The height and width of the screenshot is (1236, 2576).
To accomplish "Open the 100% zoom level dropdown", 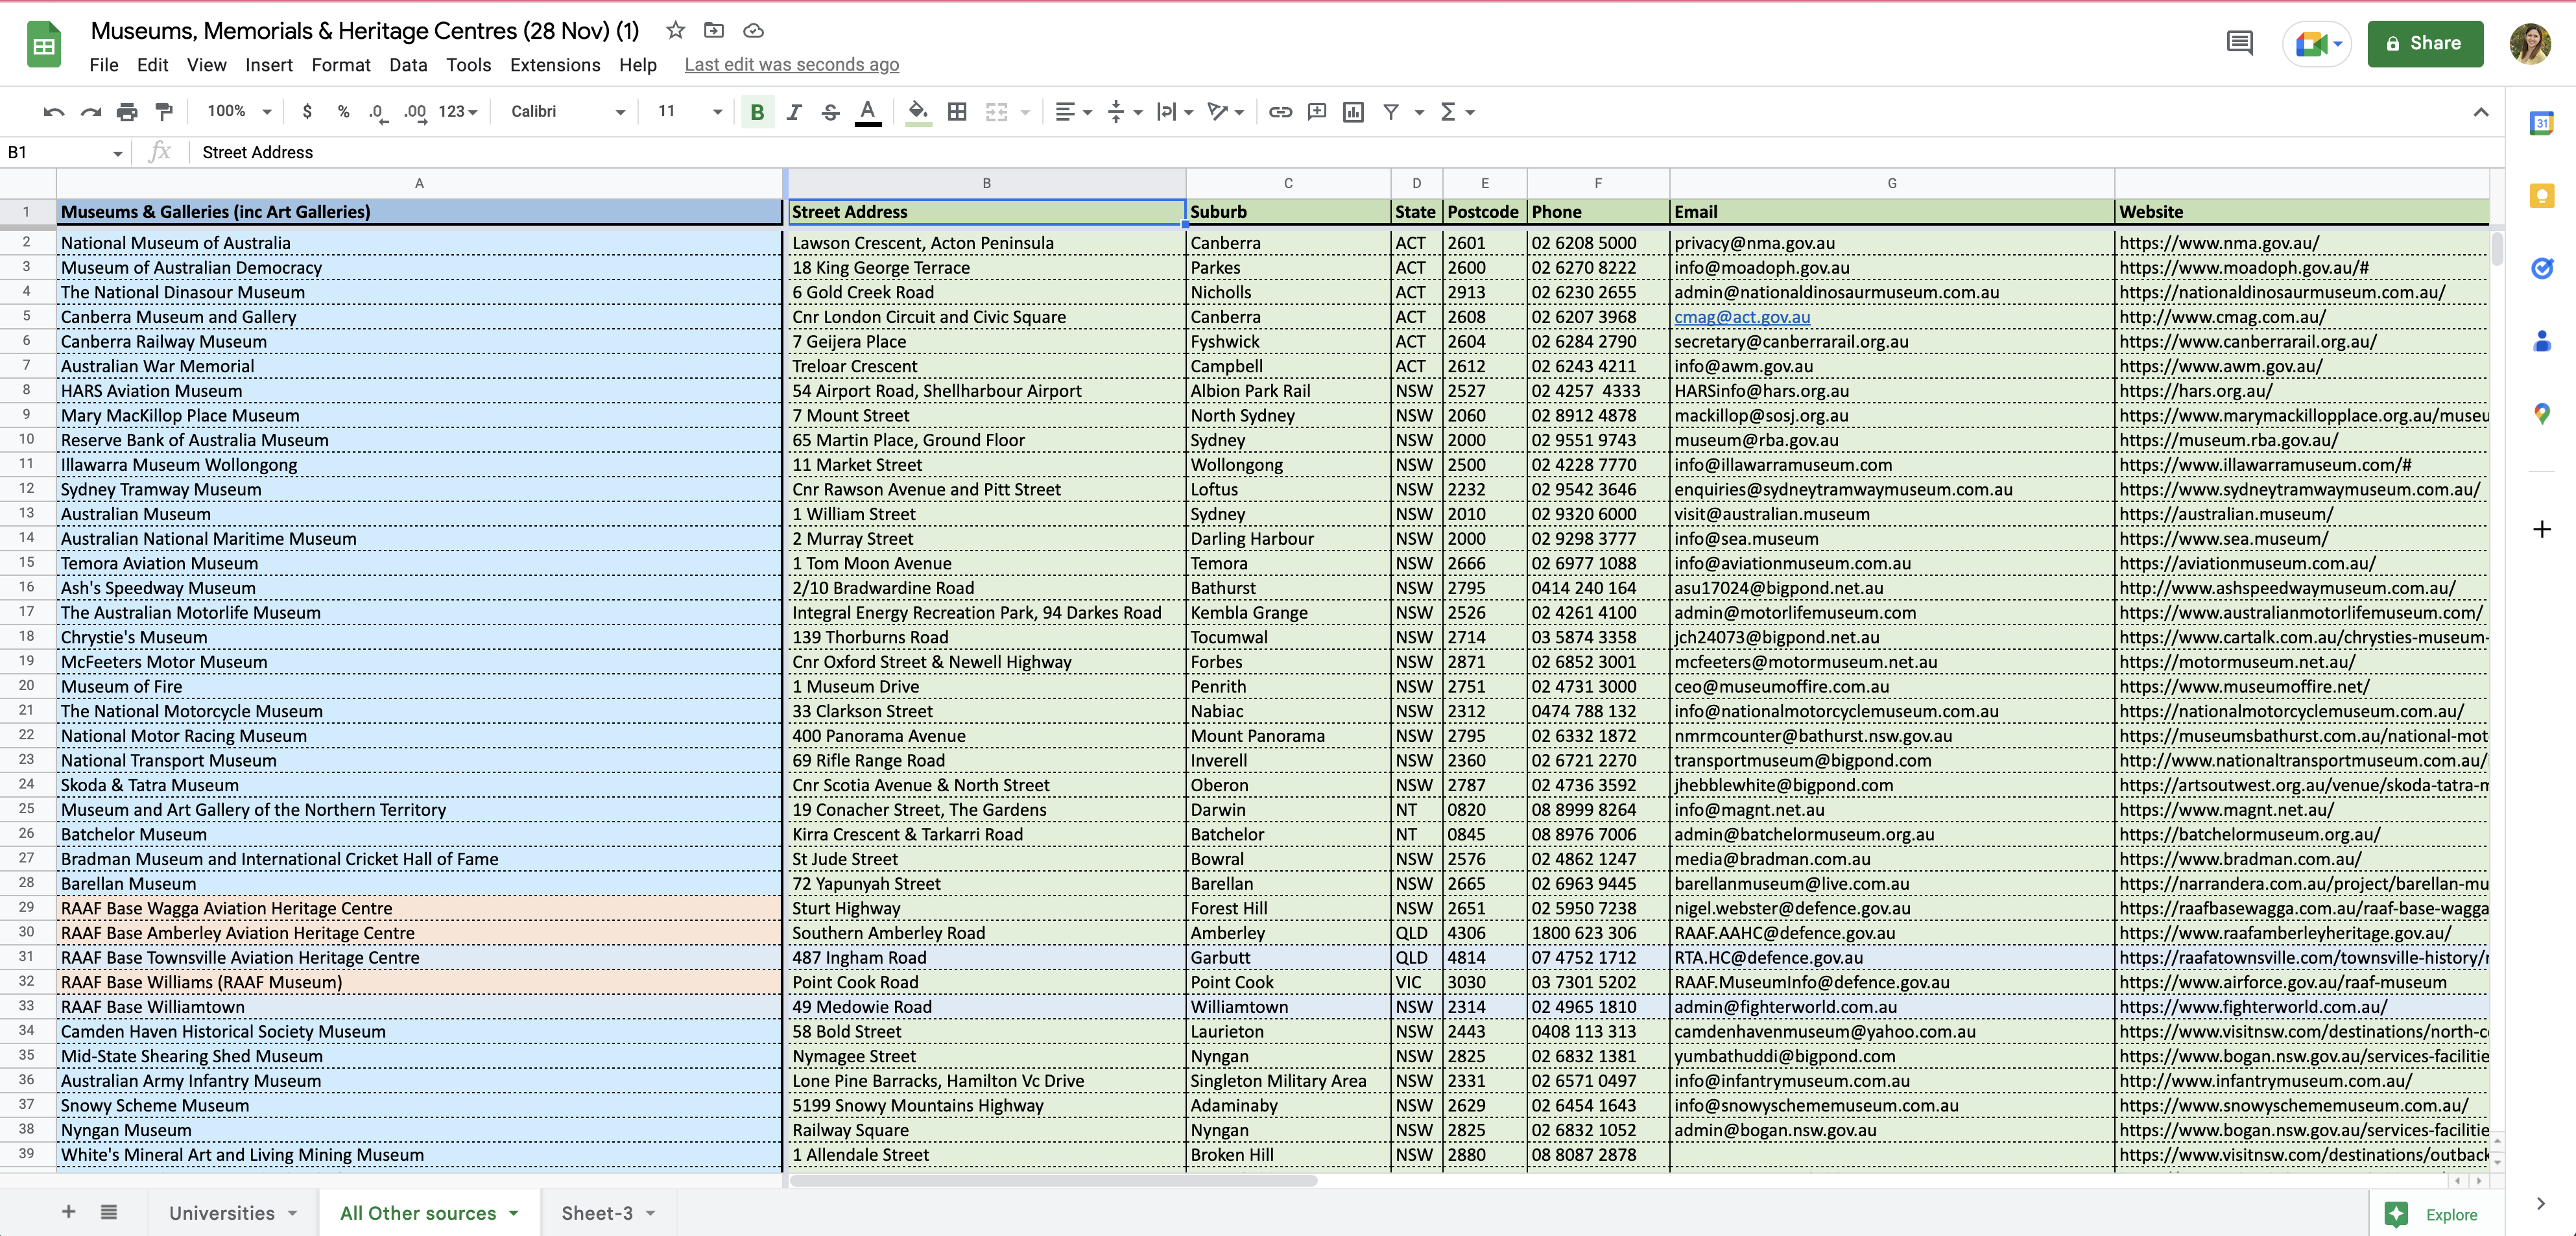I will pyautogui.click(x=239, y=112).
